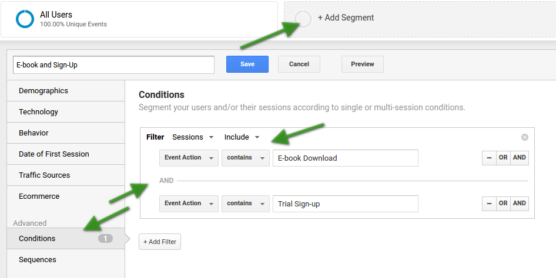Click OR button on Trial Sign-up row

[x=503, y=204]
